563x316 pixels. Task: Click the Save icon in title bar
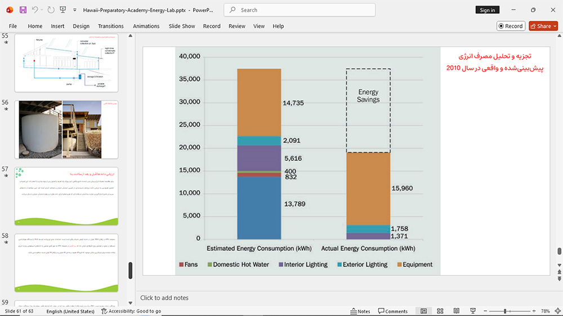click(x=23, y=10)
